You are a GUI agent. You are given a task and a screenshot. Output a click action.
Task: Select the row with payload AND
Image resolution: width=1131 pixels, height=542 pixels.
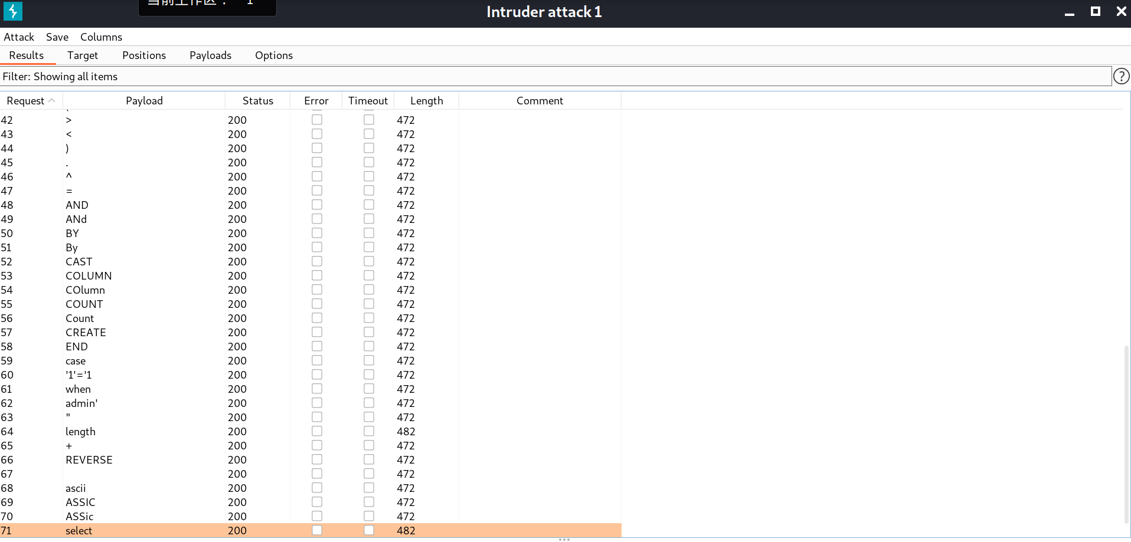tap(310, 205)
